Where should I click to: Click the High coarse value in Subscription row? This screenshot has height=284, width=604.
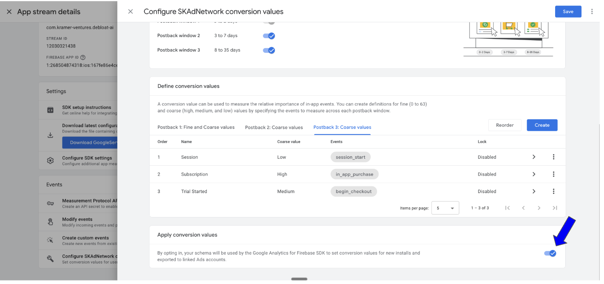point(282,174)
